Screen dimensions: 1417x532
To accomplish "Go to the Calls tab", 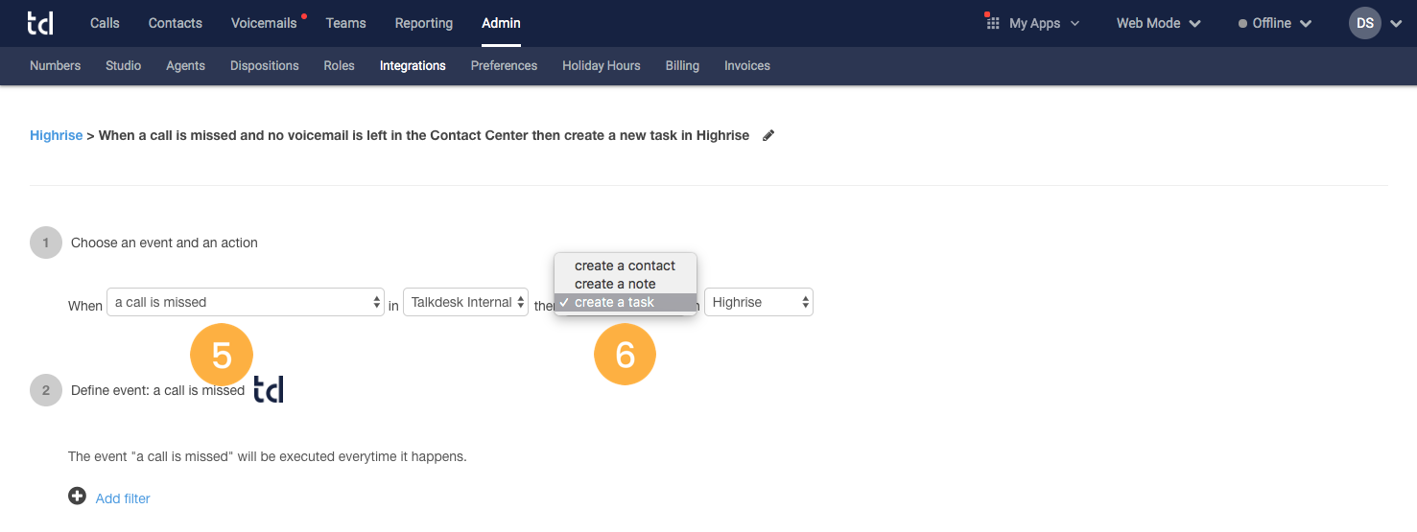I will pyautogui.click(x=105, y=23).
